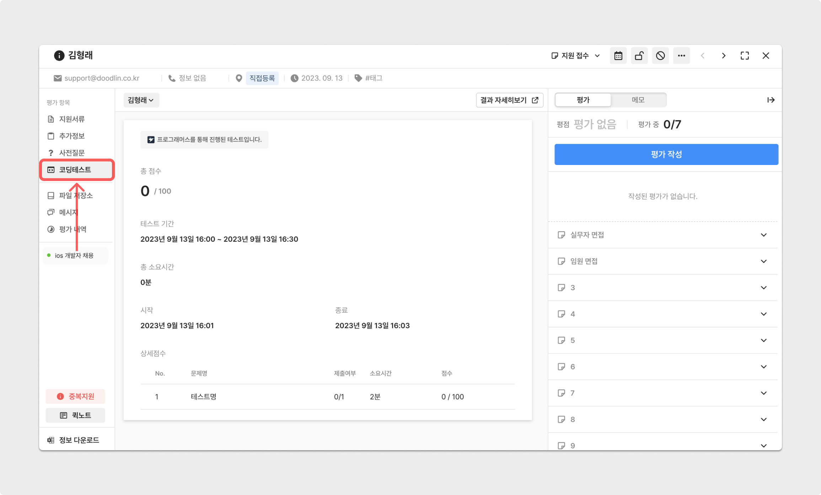Open 파일 저장소 in sidebar

click(x=75, y=196)
